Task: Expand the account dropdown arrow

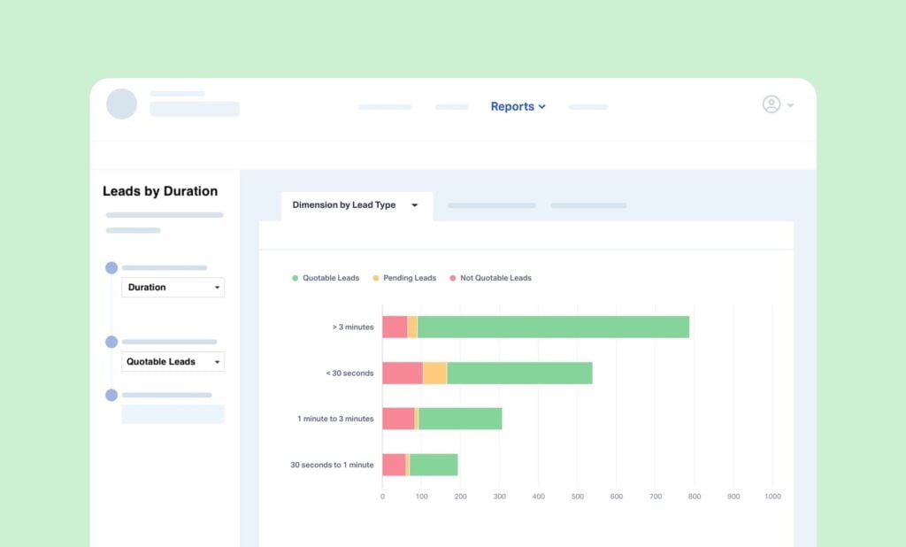Action: (790, 105)
